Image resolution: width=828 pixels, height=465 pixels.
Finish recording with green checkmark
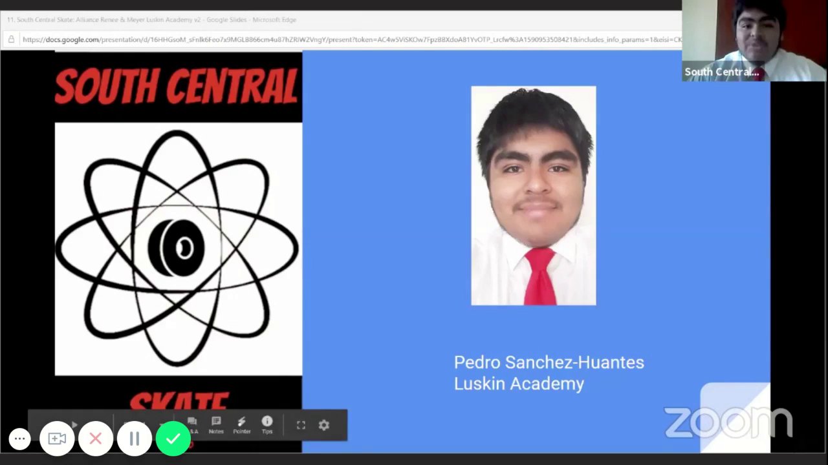pyautogui.click(x=173, y=439)
